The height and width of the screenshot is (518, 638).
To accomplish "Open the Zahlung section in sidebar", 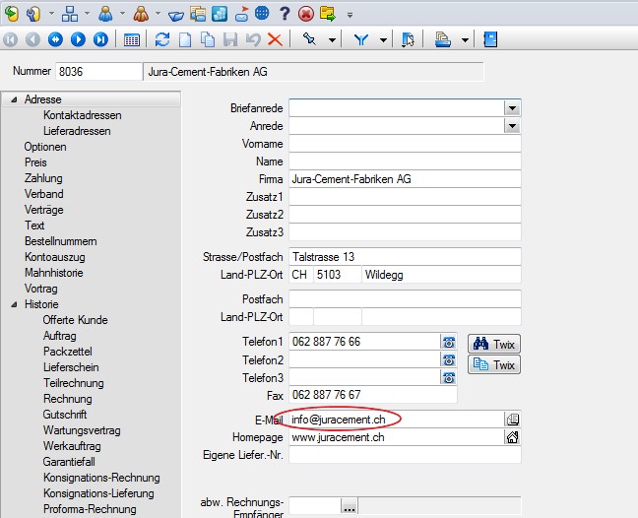I will point(43,178).
